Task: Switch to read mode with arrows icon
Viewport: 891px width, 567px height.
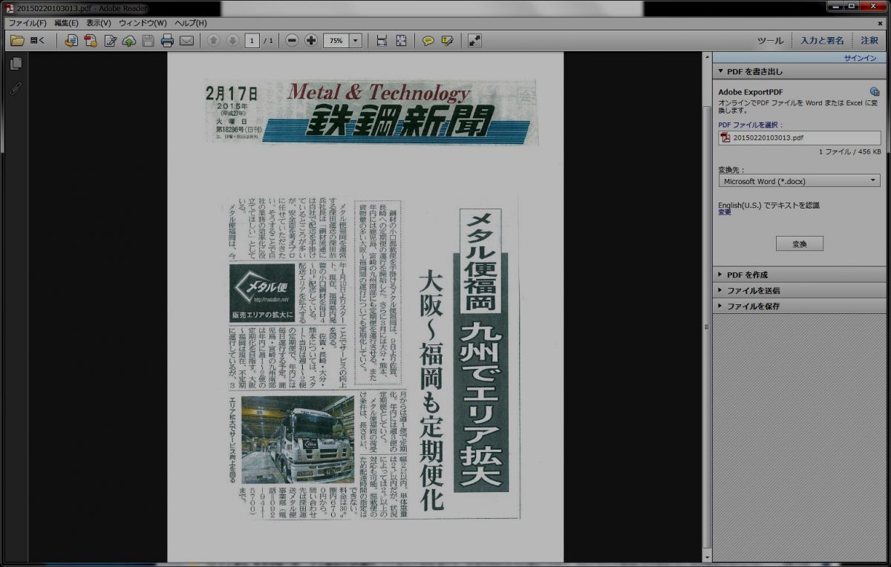Action: (x=475, y=41)
